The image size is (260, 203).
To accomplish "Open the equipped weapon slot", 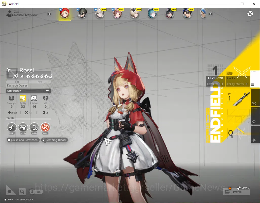I will (x=238, y=99).
